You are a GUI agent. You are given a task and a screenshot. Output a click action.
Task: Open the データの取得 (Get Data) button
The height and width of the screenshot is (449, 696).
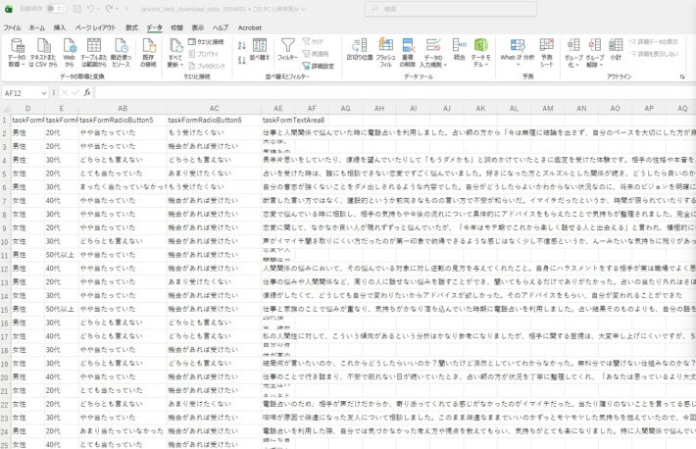[17, 52]
